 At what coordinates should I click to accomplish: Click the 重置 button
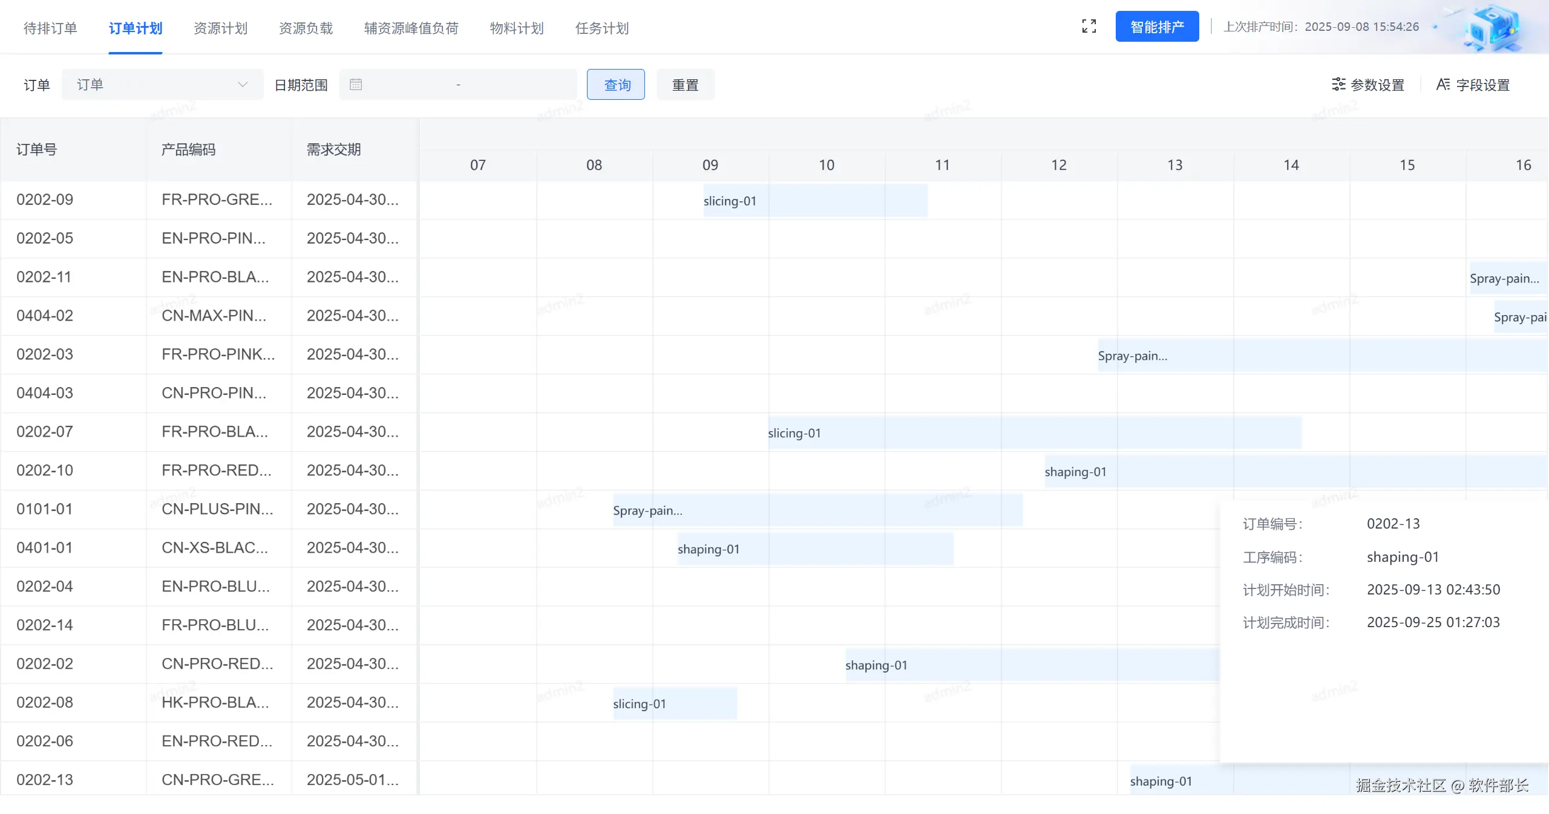point(685,85)
